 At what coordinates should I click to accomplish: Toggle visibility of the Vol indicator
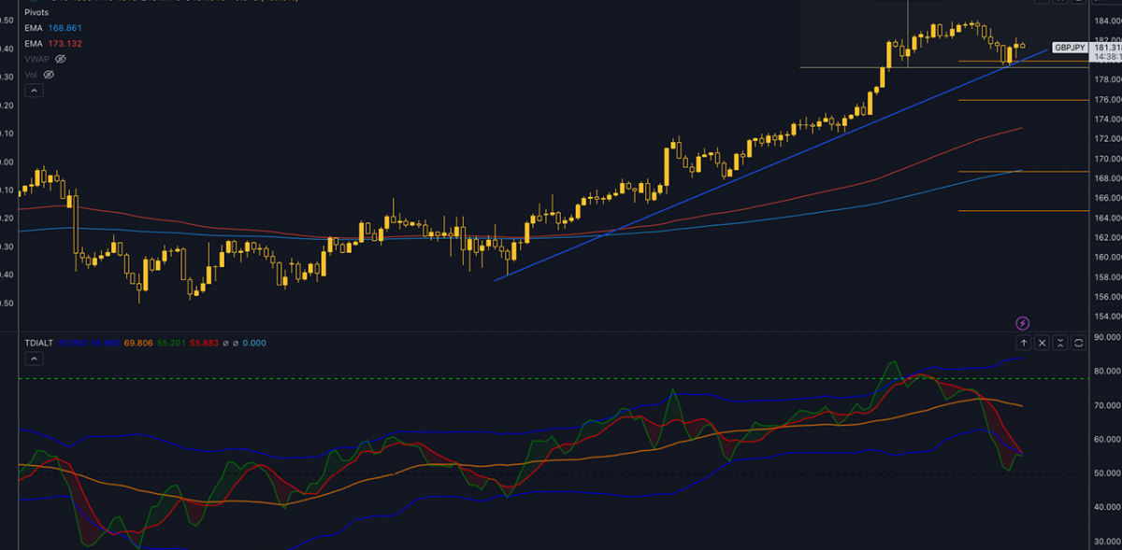pos(49,74)
